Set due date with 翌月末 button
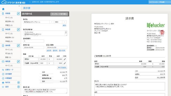Screen dimensions: 171x96 pyautogui.click(x=55, y=50)
